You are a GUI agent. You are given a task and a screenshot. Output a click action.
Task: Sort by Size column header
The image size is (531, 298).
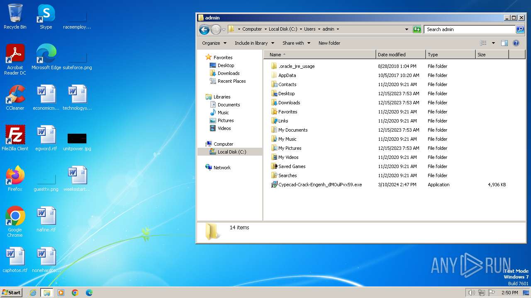[492, 55]
